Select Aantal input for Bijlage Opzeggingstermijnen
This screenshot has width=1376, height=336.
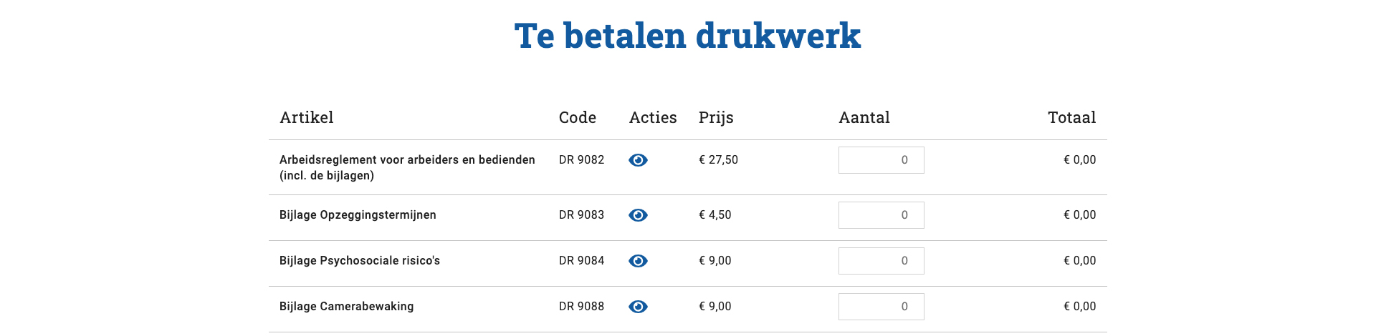point(881,215)
